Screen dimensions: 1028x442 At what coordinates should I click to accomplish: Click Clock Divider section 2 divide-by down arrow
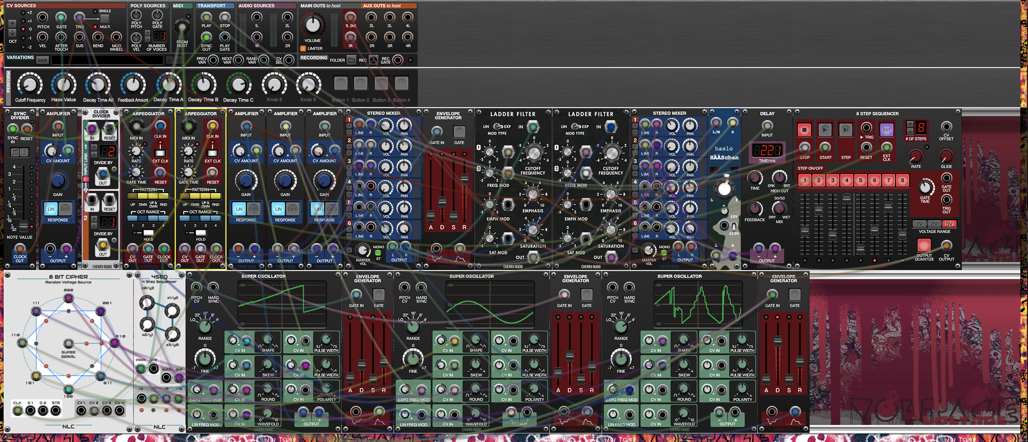94,225
